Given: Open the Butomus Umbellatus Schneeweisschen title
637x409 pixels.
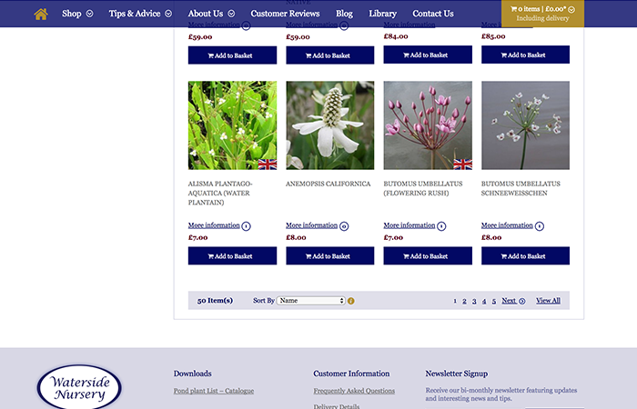Looking at the screenshot, I should 521,188.
